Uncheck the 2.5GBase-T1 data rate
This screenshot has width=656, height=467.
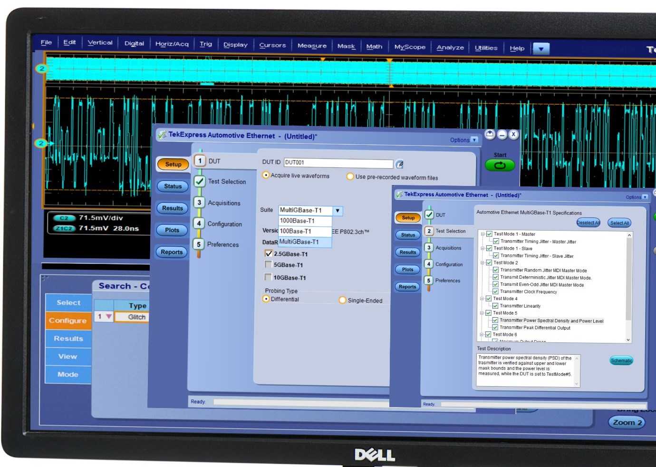[269, 253]
